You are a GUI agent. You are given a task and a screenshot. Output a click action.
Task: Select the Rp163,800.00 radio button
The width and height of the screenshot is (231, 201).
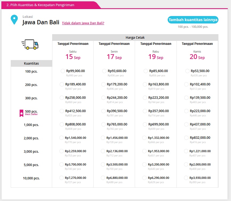[145, 84]
